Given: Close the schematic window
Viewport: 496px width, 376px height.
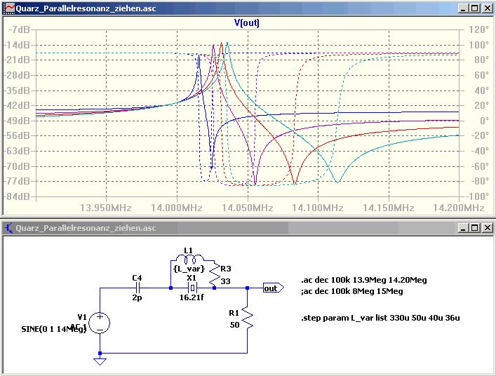Looking at the screenshot, I should (x=487, y=228).
